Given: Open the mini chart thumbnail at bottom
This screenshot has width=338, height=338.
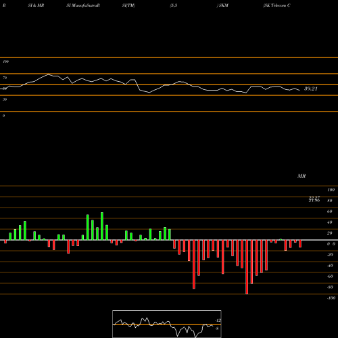Looking at the screenshot, I should (x=167, y=324).
